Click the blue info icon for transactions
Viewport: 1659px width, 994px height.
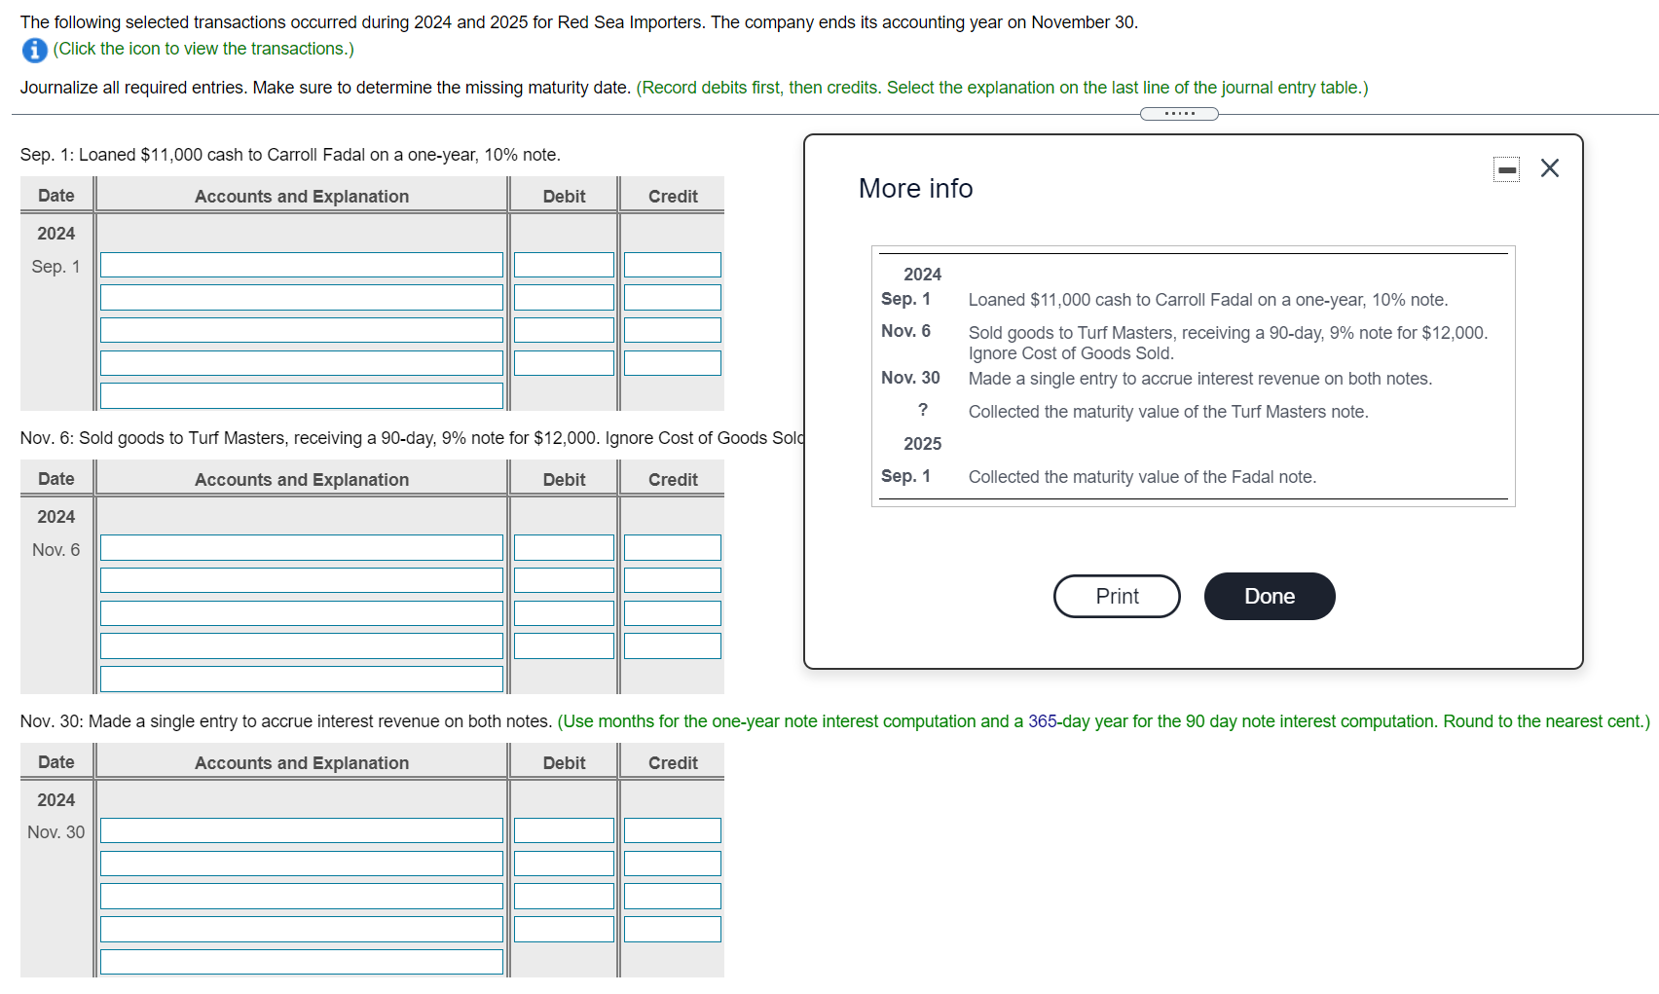(34, 50)
